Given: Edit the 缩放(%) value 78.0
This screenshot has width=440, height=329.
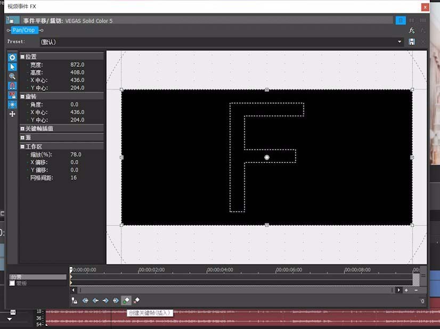Looking at the screenshot, I should 76,154.
